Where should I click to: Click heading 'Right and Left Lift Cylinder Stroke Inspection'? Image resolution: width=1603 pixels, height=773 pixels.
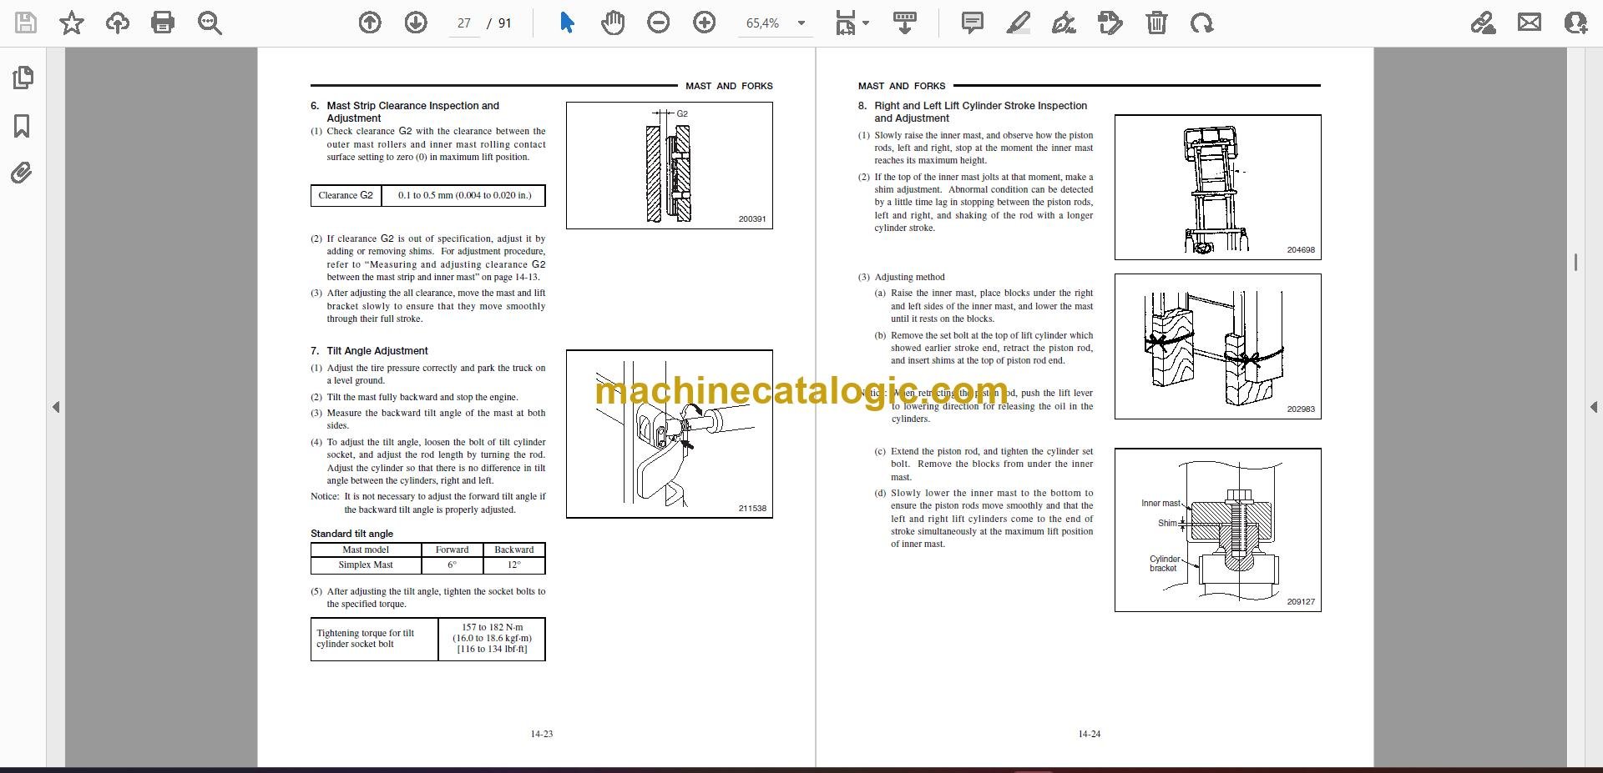point(981,106)
